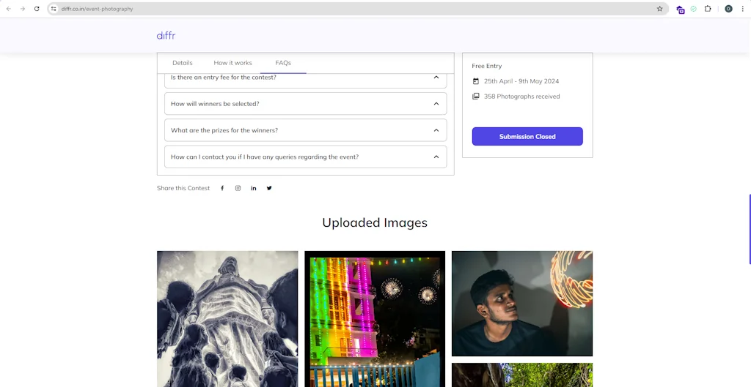Click '25th April - 9th May 2024' text
The width and height of the screenshot is (751, 387).
[521, 81]
